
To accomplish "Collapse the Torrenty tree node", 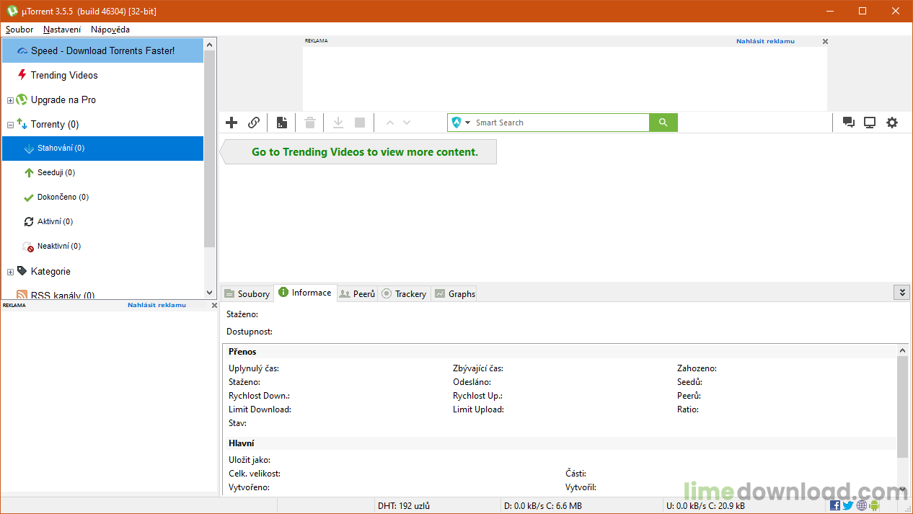I will (x=10, y=125).
